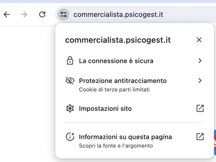Click the gear icon for site settings
The image size is (216, 162).
(x=70, y=109)
